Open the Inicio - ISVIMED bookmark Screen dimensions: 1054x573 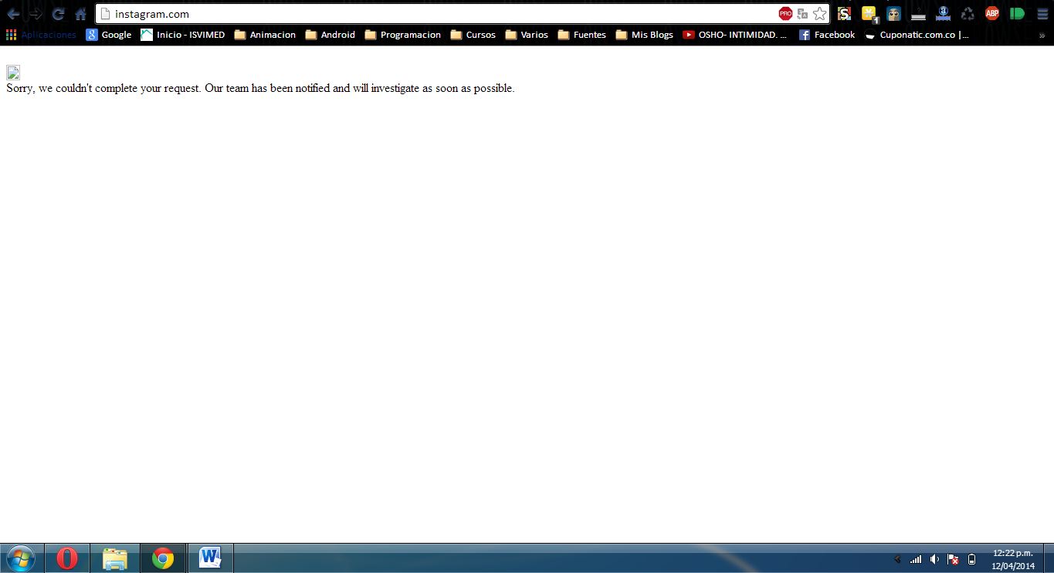(x=182, y=35)
